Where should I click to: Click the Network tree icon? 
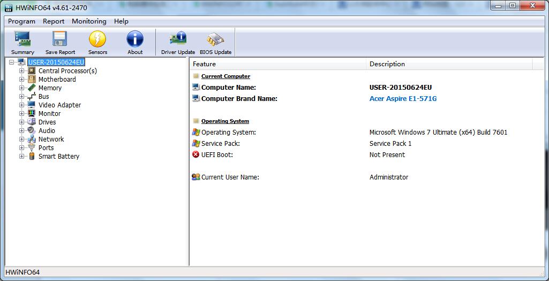[32, 139]
